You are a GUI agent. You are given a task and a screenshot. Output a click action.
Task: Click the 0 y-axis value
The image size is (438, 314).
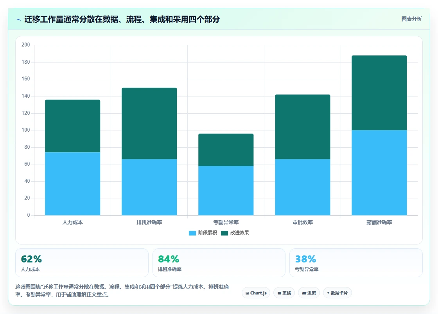(x=29, y=215)
